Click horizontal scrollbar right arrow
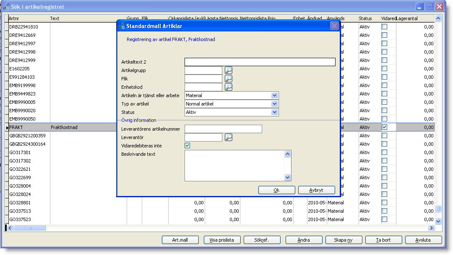This screenshot has width=453, height=255. point(431,228)
